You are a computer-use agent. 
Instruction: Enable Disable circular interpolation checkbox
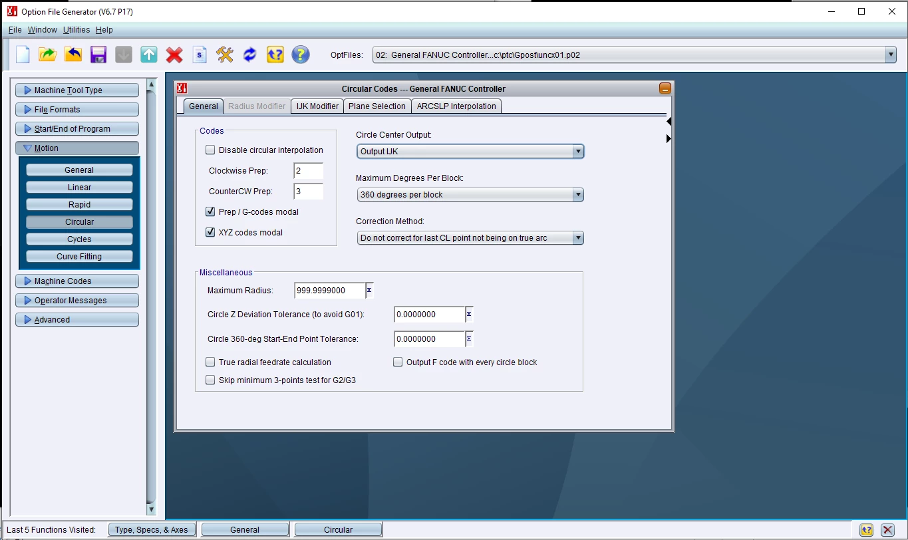pyautogui.click(x=210, y=150)
